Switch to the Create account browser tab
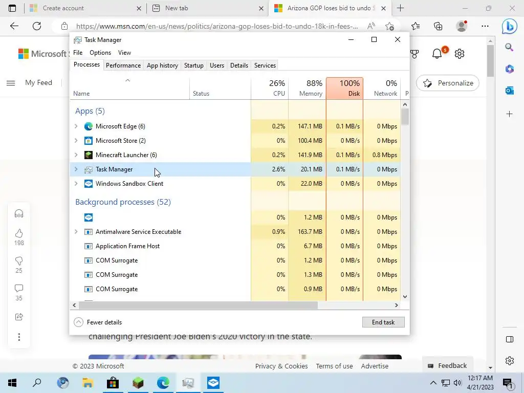 85,8
